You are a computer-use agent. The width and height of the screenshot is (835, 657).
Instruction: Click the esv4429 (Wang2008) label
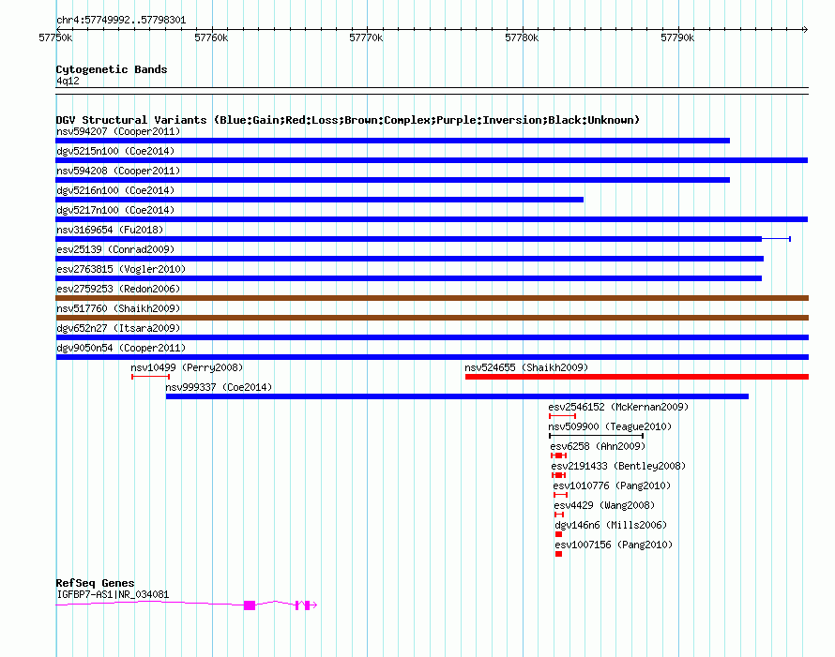point(604,505)
